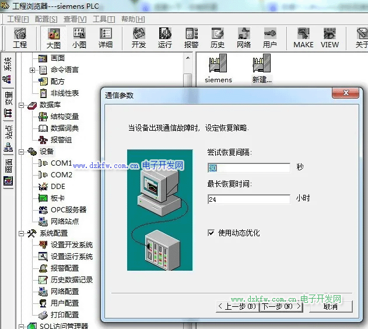
Task: Collapse the 数据库 tree node
Action: tap(22, 105)
